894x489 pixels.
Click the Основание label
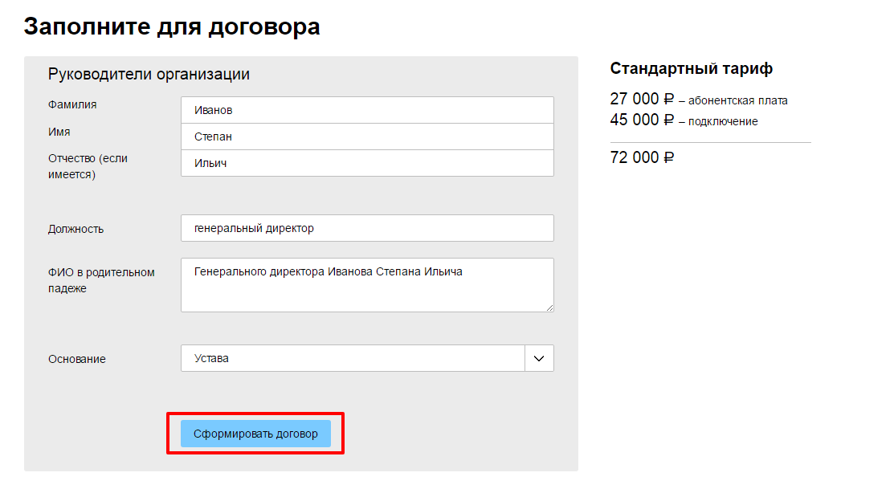click(77, 359)
